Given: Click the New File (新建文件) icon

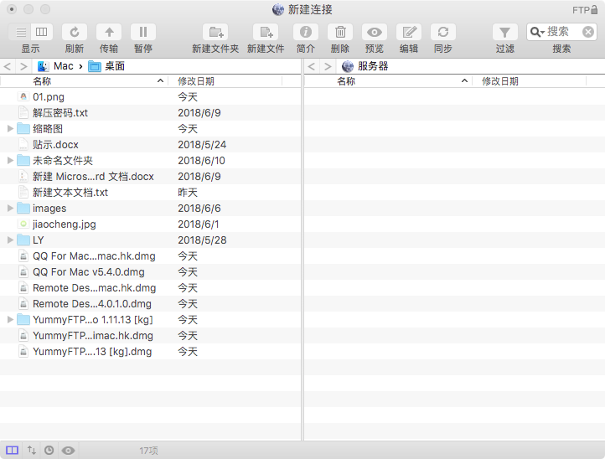Looking at the screenshot, I should pyautogui.click(x=266, y=32).
